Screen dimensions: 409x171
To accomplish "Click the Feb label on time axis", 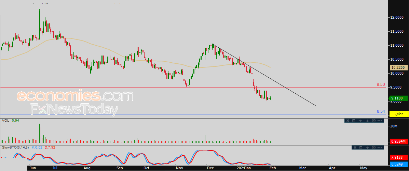I will tap(272, 168).
